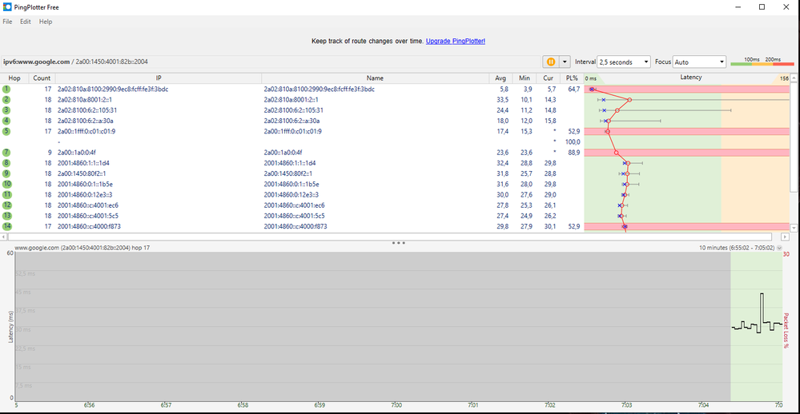Click the 88,9 packet loss value for hop 7
Image resolution: width=800 pixels, height=414 pixels.
(574, 153)
